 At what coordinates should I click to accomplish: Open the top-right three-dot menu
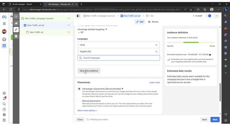pos(216,16)
